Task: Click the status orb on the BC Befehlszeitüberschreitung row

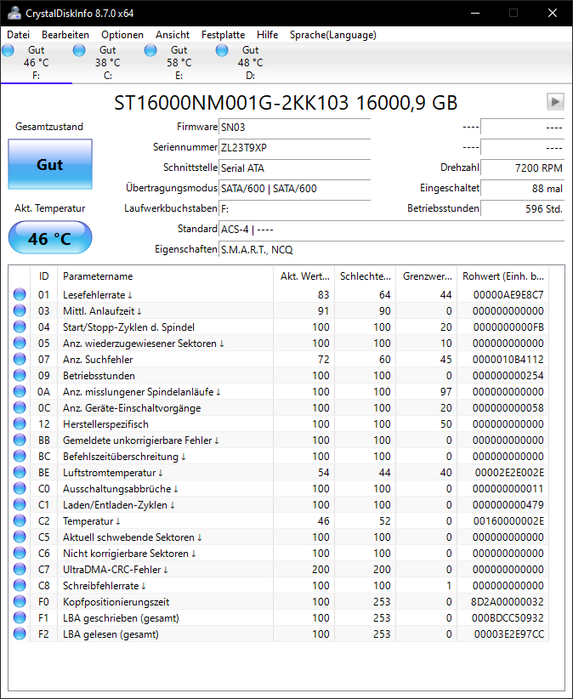Action: click(20, 456)
